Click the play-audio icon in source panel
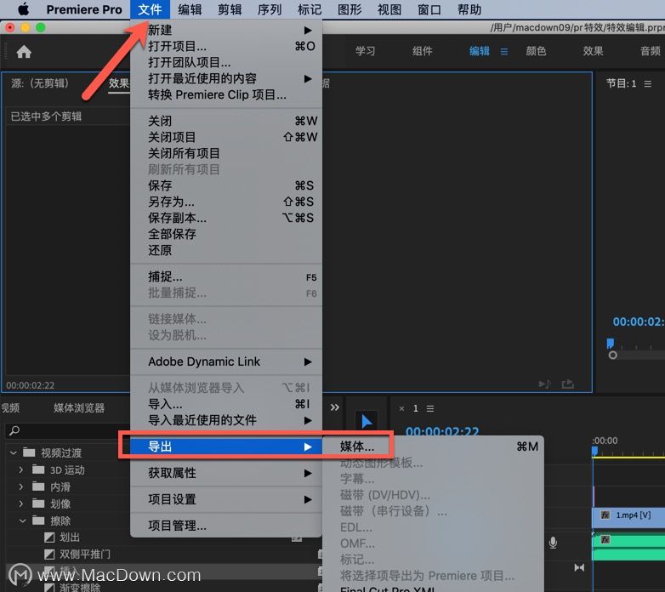 pyautogui.click(x=544, y=384)
